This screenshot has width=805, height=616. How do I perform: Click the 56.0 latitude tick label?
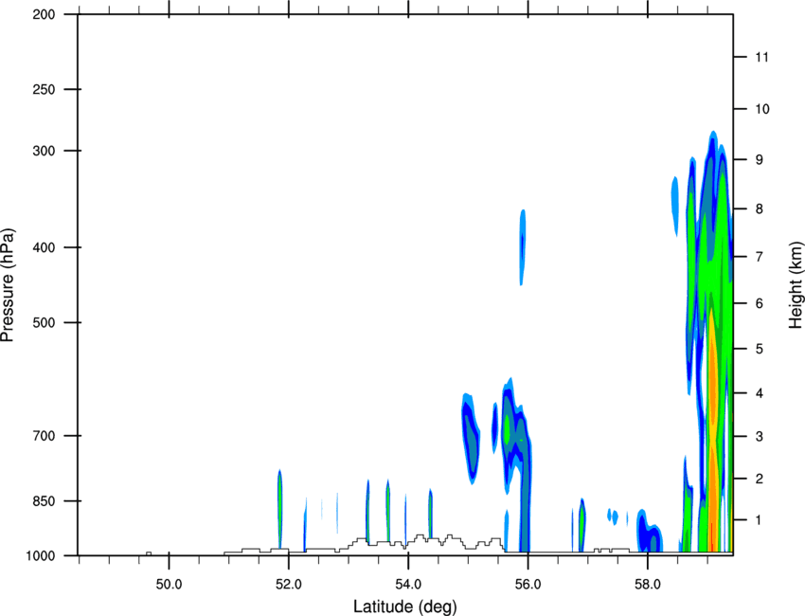point(528,585)
